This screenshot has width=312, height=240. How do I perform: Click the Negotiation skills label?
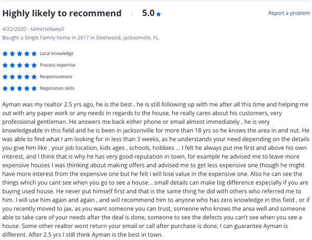coord(57,89)
